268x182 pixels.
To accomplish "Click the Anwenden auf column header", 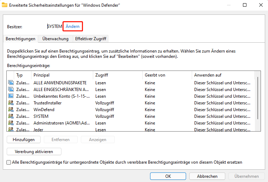I will coord(223,75).
